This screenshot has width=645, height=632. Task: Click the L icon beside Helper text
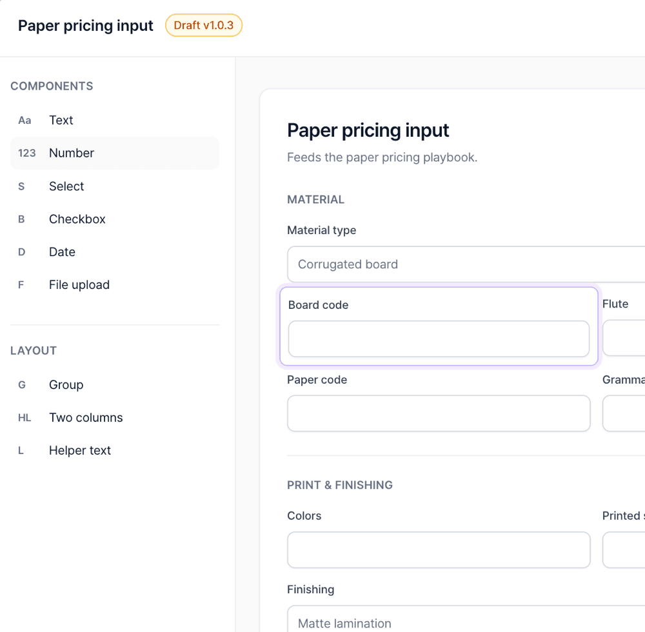(21, 451)
